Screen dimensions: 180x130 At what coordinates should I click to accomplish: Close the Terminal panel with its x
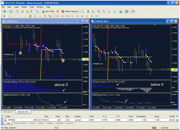pyautogui.click(x=2, y=115)
